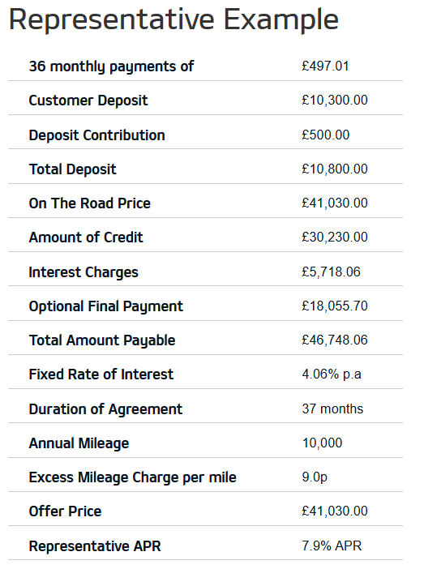The width and height of the screenshot is (424, 569).
Task: Select the 37 months duration value
Action: click(332, 409)
